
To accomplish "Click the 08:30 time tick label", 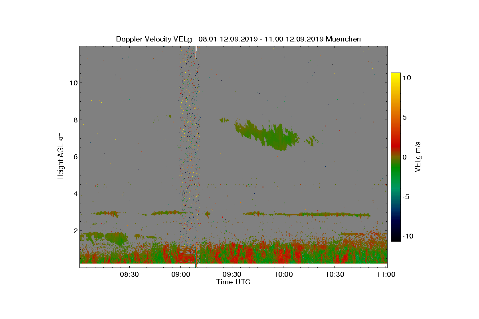I will click(129, 274).
